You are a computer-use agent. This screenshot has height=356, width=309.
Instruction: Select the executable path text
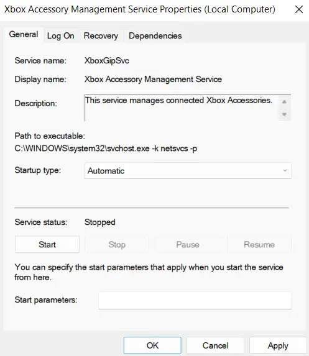pos(106,148)
